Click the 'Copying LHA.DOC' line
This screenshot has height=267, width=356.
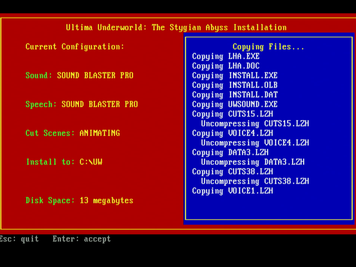(x=226, y=66)
